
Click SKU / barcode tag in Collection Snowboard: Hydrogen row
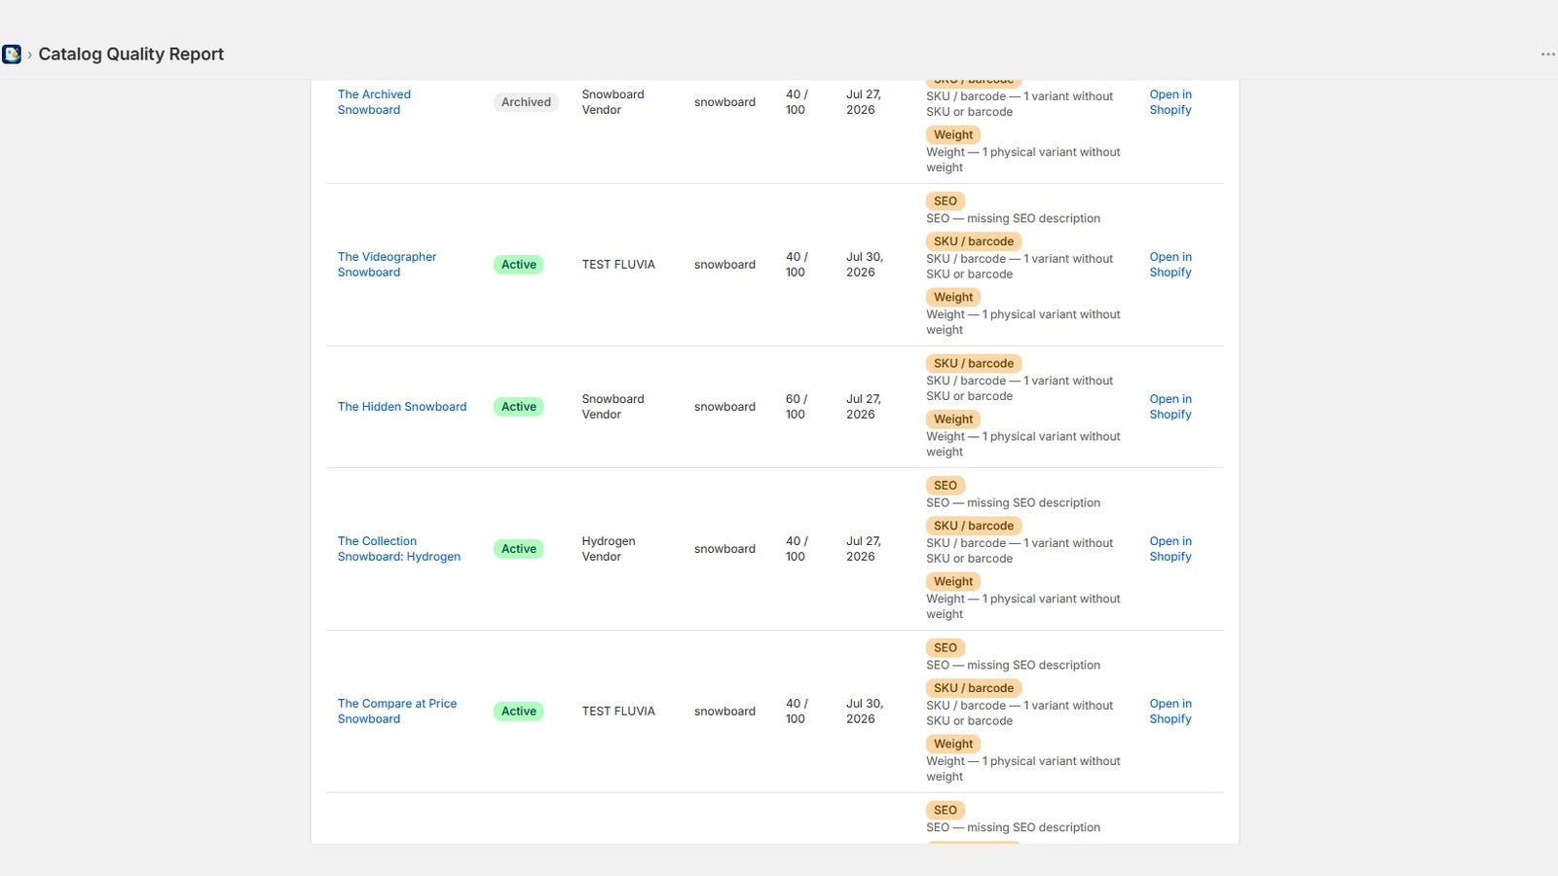974,526
